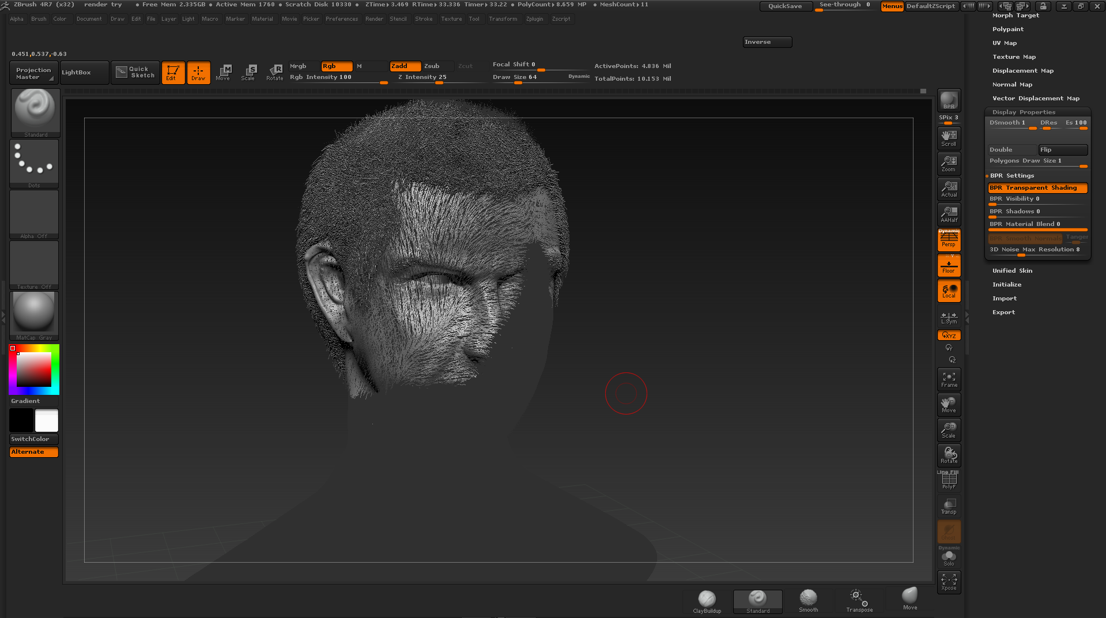Click the Move tool in top shelf
1106x618 pixels.
[223, 73]
